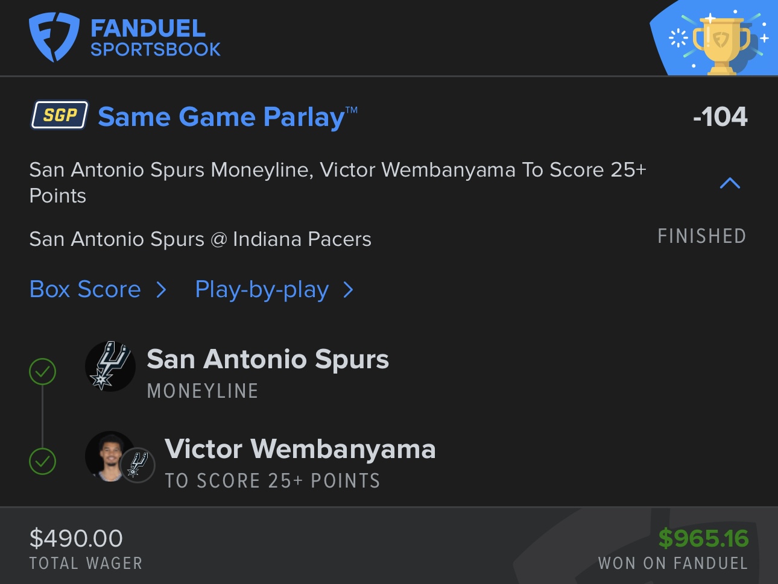Click the FanDuel shield logo icon
Viewport: 778px width, 584px height.
(54, 37)
